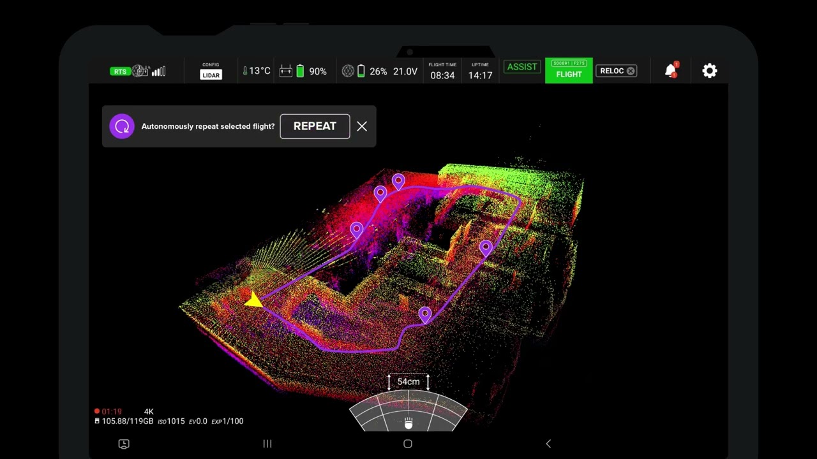Screen dimensions: 817x459
Task: Select the highest waypoint pin on flight path
Action: pyautogui.click(x=398, y=182)
